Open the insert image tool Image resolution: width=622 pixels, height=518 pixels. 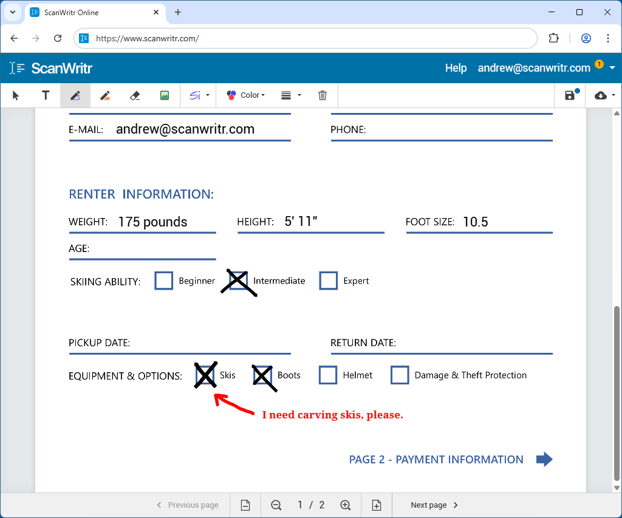coord(164,95)
